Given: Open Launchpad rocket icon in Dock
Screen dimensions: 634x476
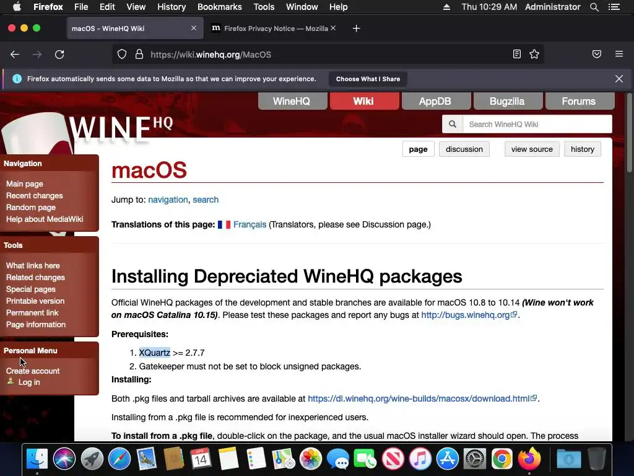Looking at the screenshot, I should [92, 459].
